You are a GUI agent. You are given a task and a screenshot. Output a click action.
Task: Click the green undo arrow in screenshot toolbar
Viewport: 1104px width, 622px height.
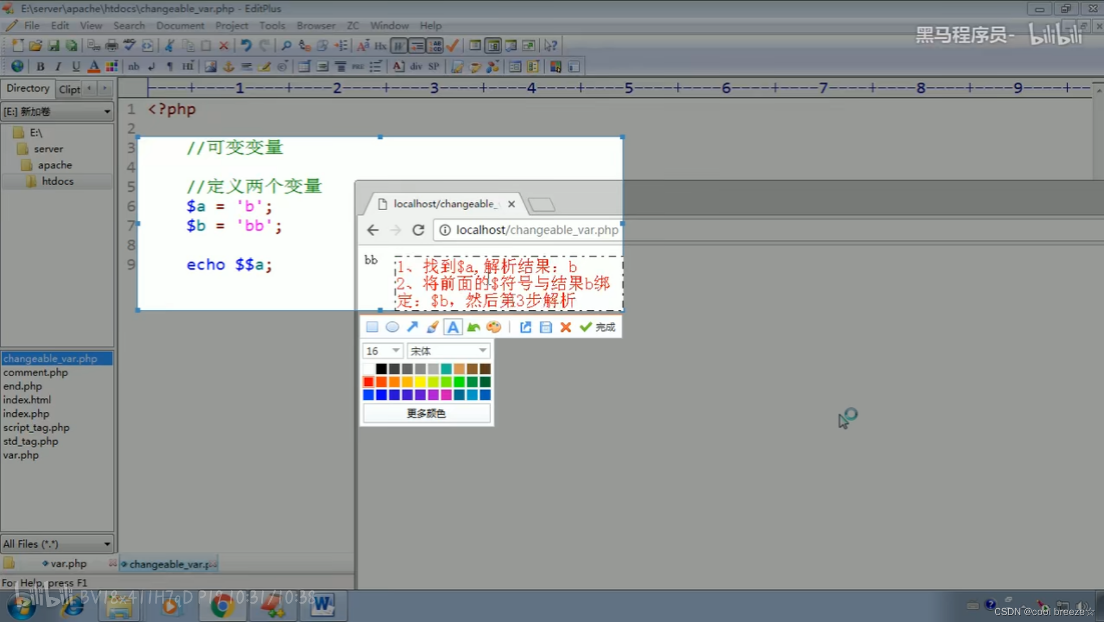pyautogui.click(x=473, y=327)
